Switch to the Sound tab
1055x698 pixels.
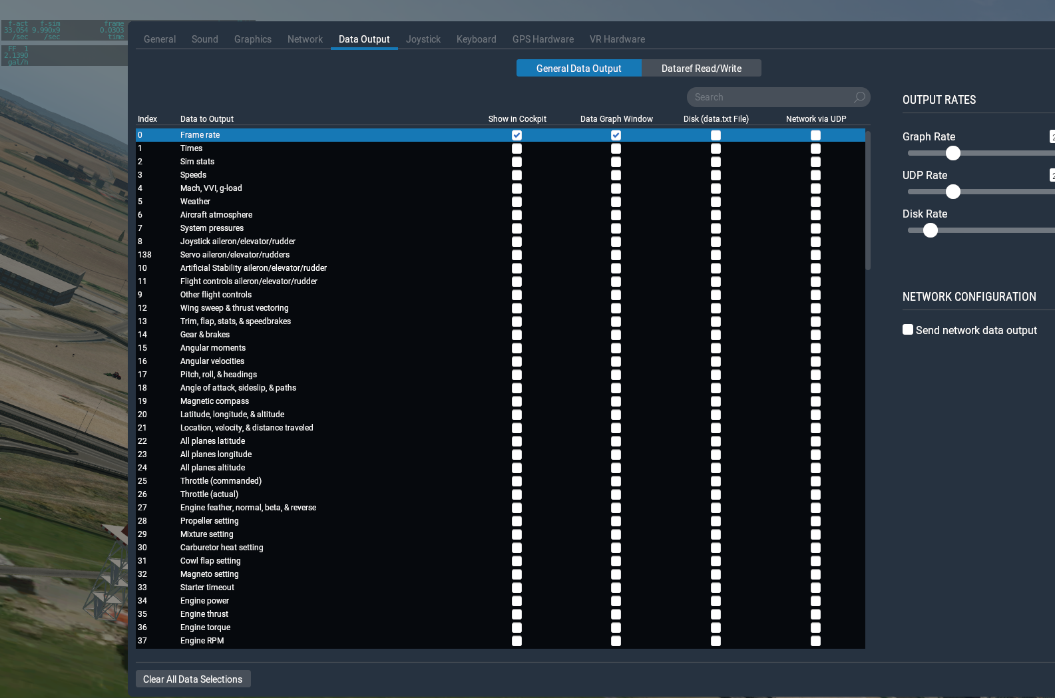tap(205, 39)
